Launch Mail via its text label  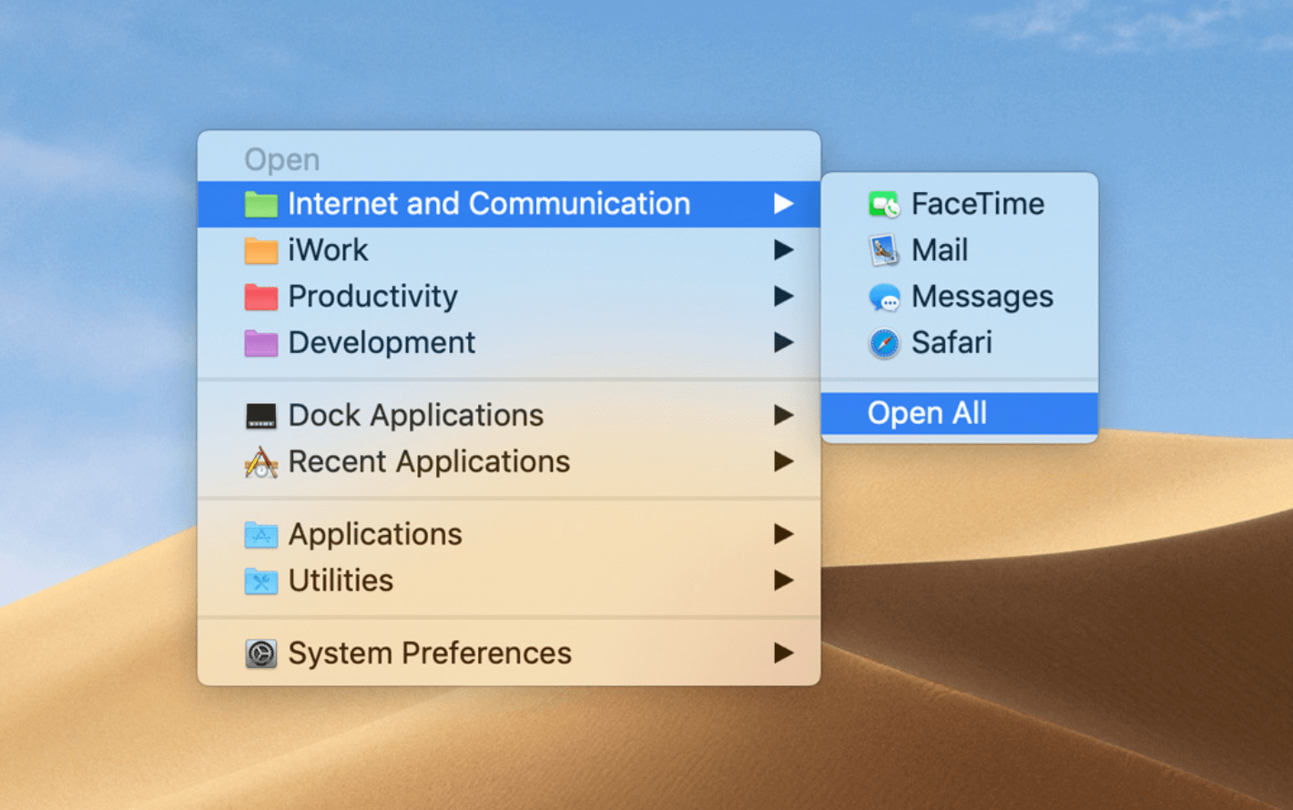coord(940,250)
